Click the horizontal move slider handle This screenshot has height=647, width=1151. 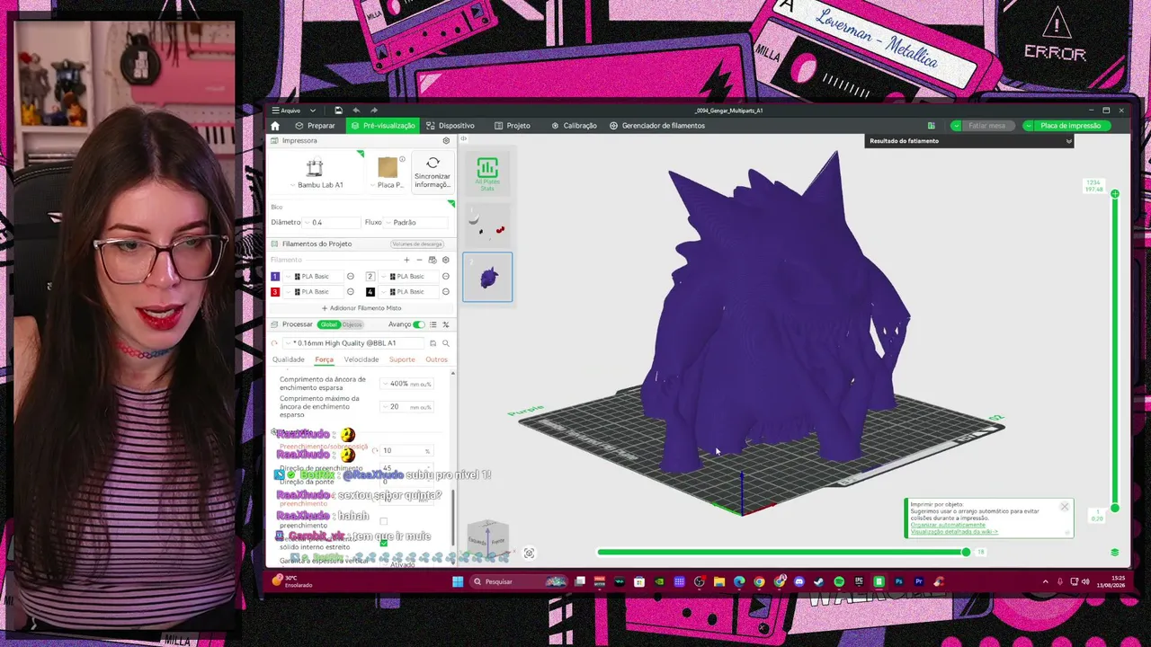(x=966, y=552)
